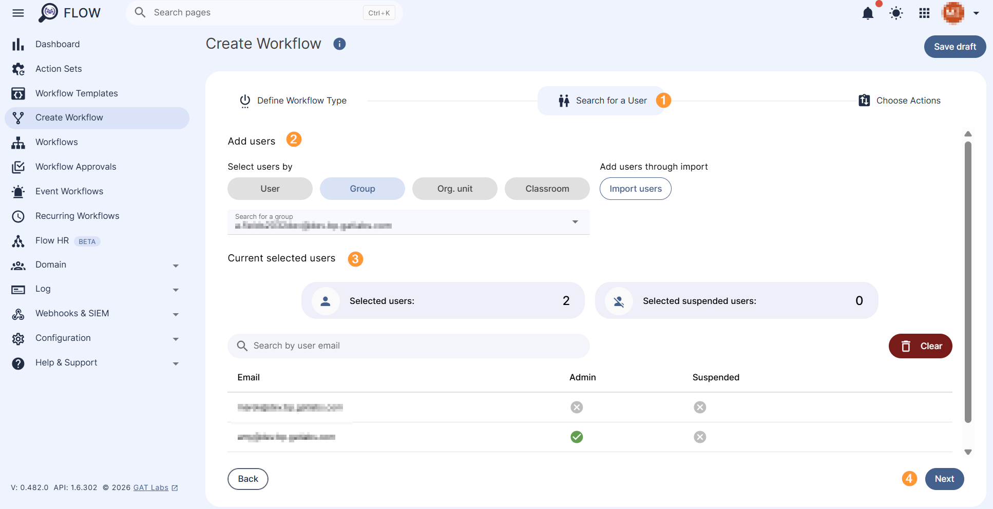Click the Log icon in sidebar

18,290
